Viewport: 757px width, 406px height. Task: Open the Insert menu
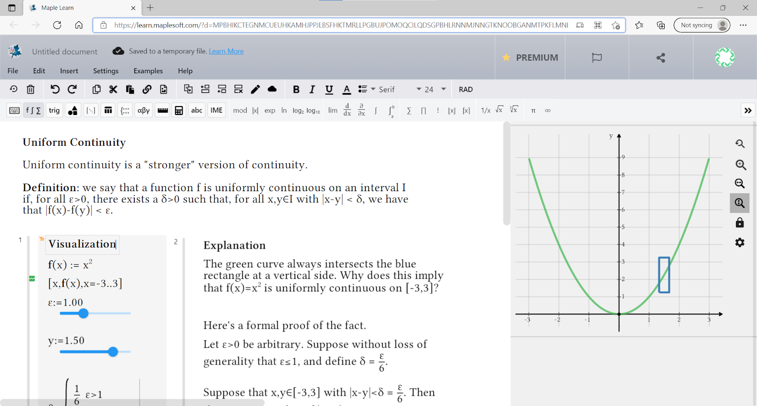click(69, 71)
